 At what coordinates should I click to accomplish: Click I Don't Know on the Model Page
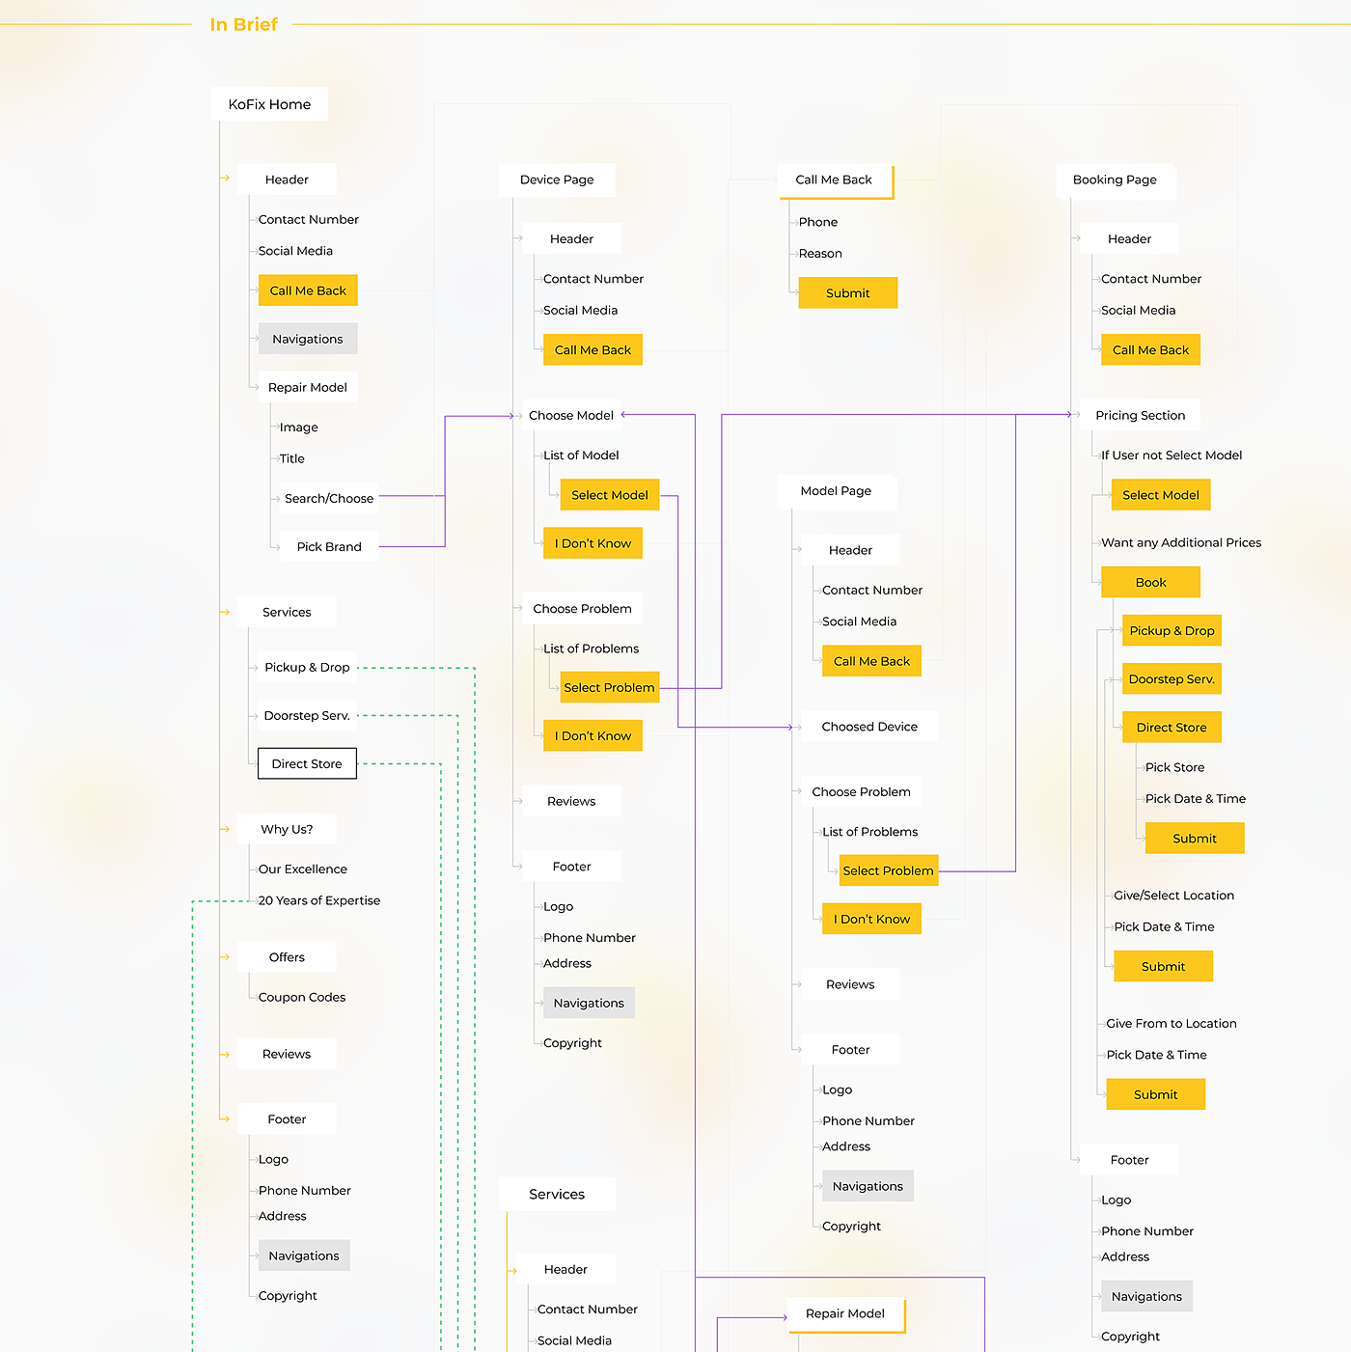click(871, 920)
